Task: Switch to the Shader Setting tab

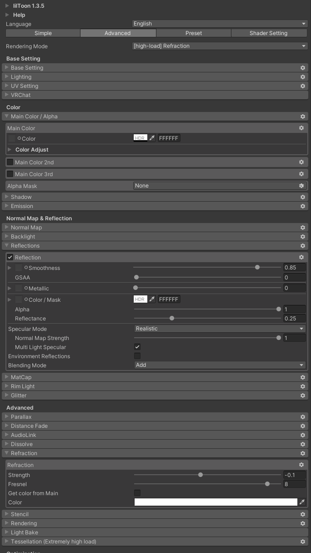Action: (269, 33)
